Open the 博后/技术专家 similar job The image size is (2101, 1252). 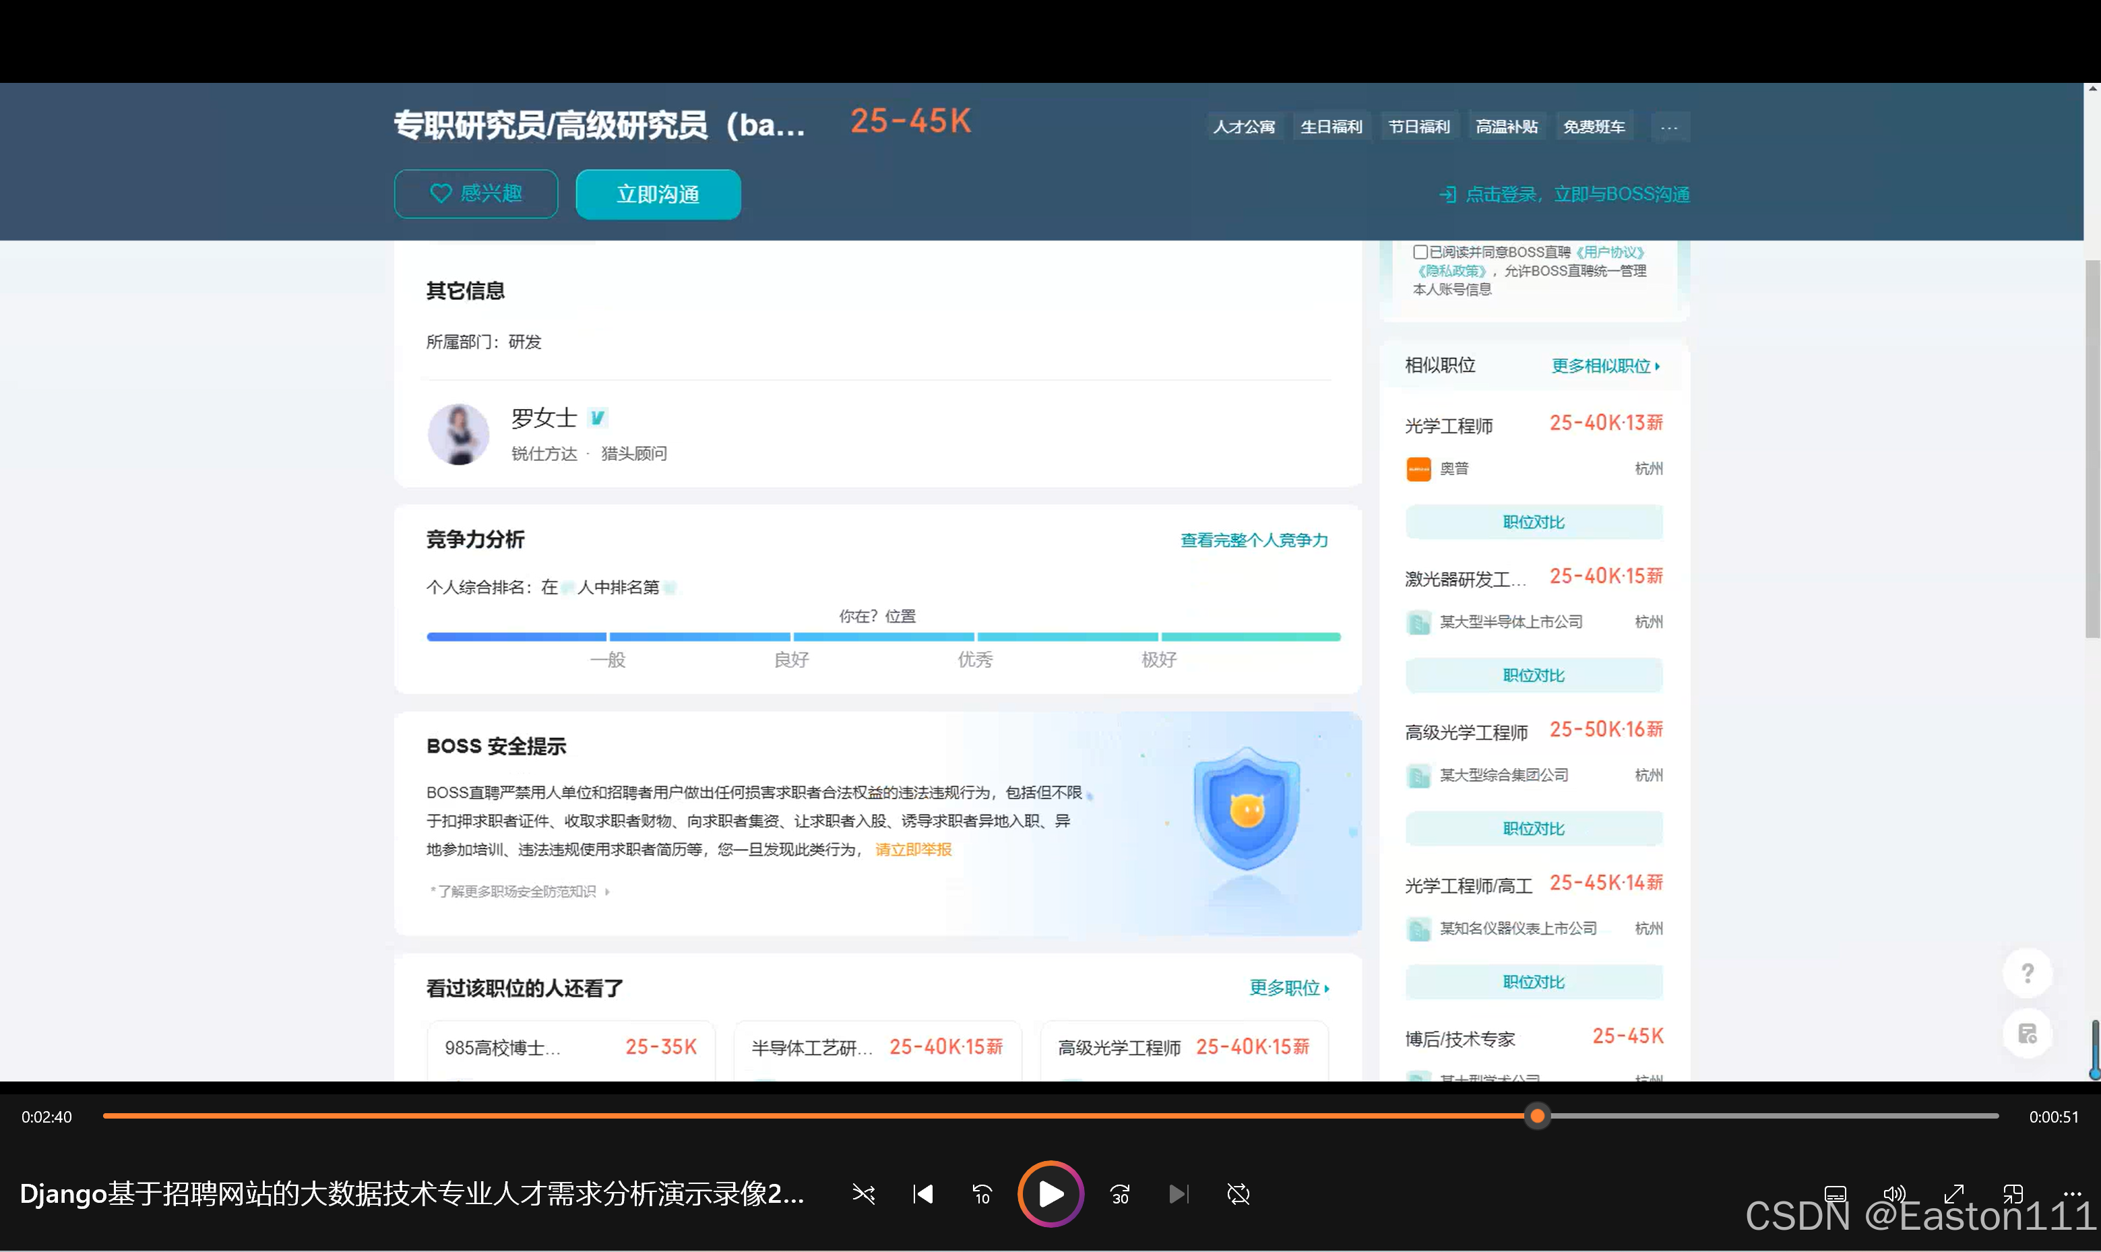click(x=1460, y=1039)
